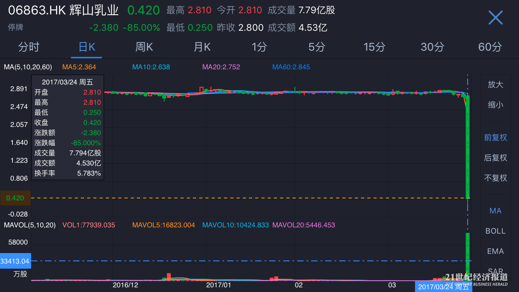Click the 收盘 0.420 tooltip row
The height and width of the screenshot is (292, 519).
68,123
